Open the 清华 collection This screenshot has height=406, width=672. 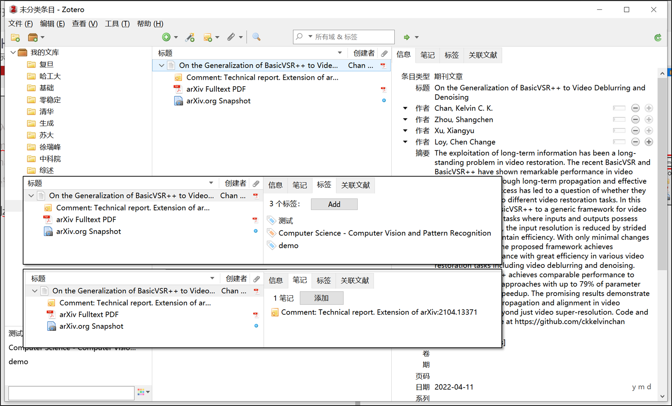46,111
